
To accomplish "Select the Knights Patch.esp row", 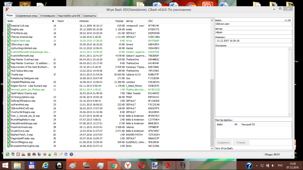I will click(x=108, y=41).
